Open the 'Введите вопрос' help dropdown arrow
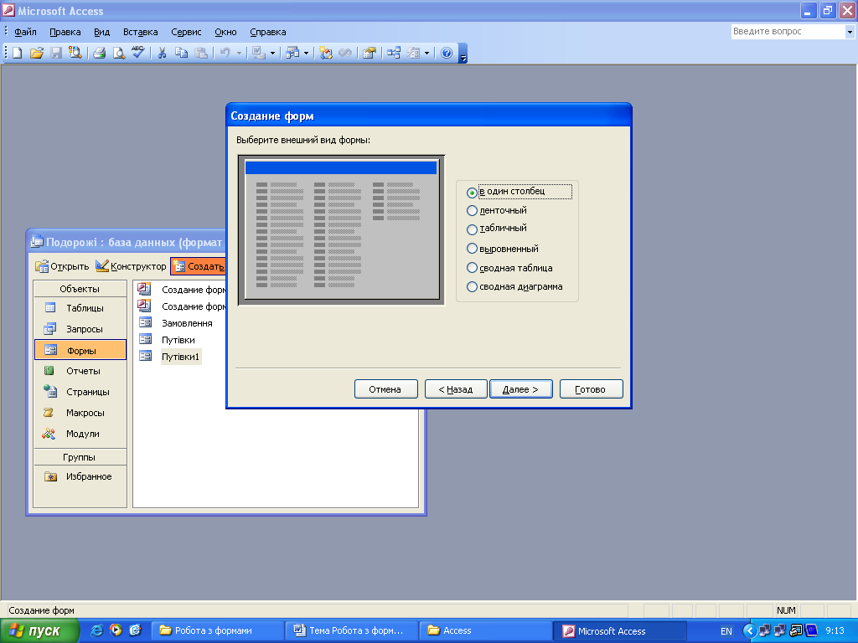The height and width of the screenshot is (643, 858). [850, 32]
